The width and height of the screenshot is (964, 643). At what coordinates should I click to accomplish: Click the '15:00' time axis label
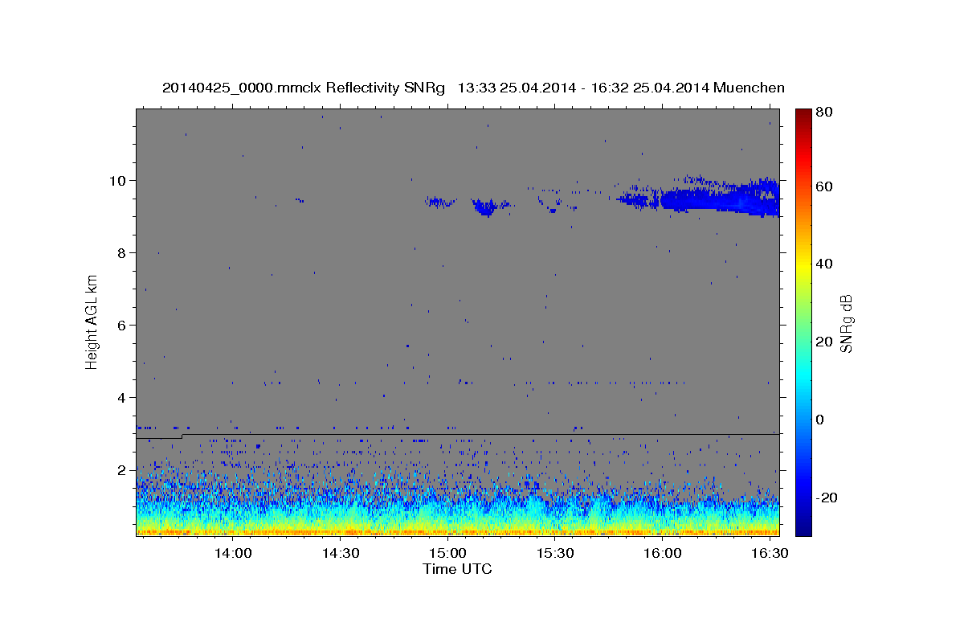447,553
